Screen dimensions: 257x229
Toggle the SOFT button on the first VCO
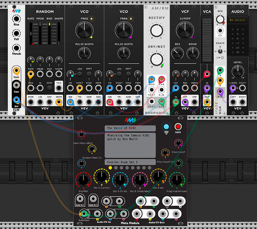tap(89, 74)
